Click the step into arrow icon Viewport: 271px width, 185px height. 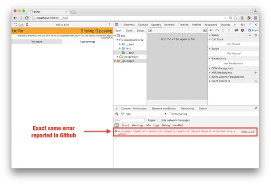[223, 30]
